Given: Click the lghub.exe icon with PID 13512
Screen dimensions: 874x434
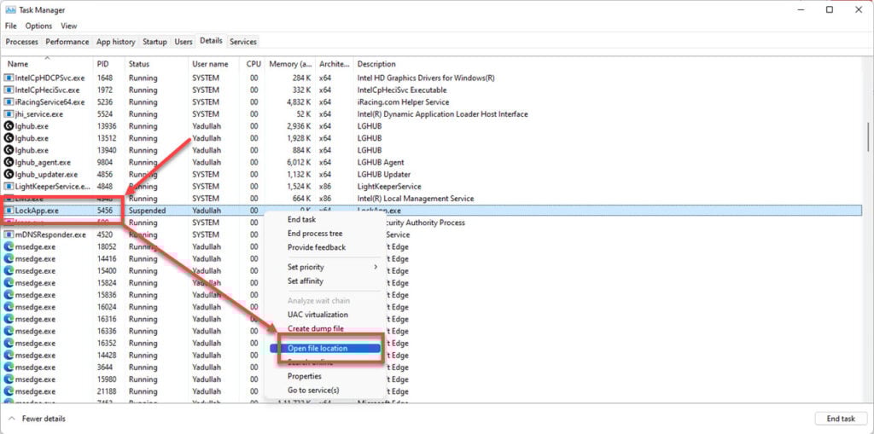Looking at the screenshot, I should 9,138.
